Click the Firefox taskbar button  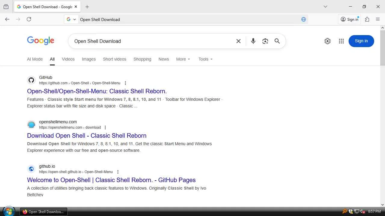[44, 211]
